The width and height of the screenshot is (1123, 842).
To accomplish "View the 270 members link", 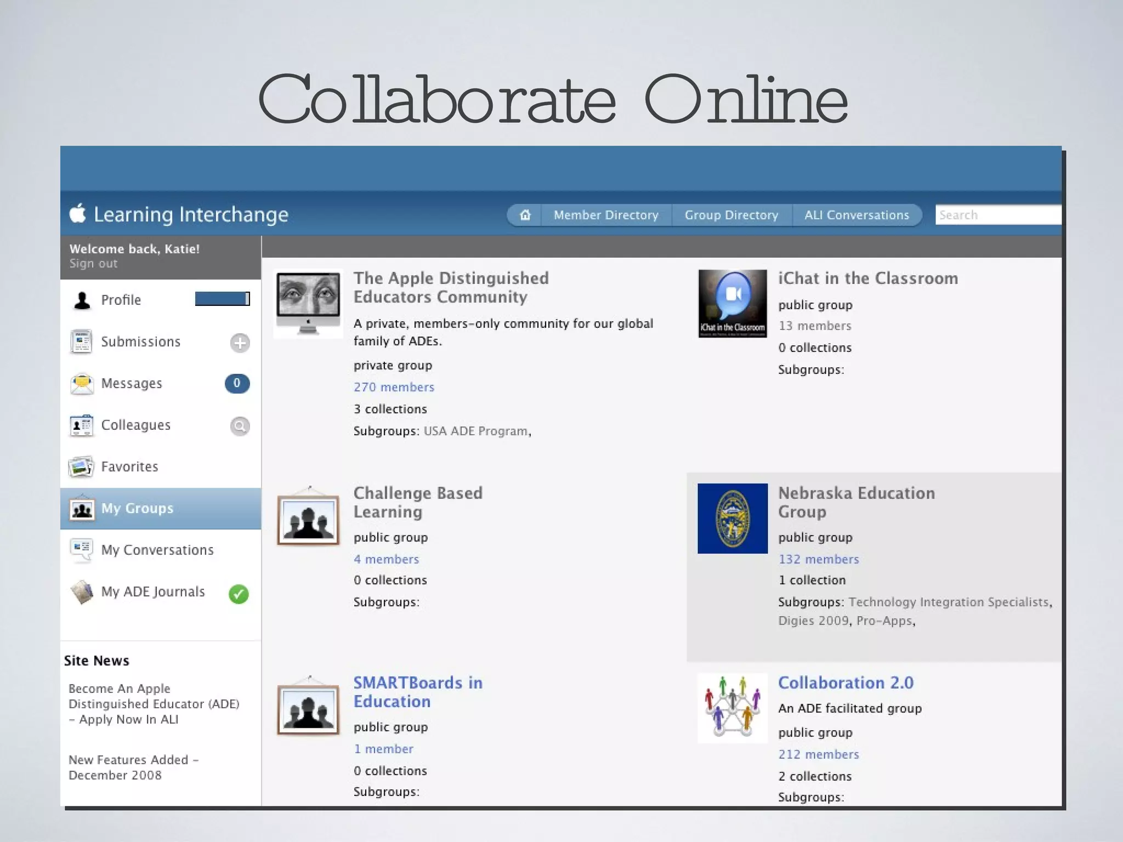I will point(394,387).
